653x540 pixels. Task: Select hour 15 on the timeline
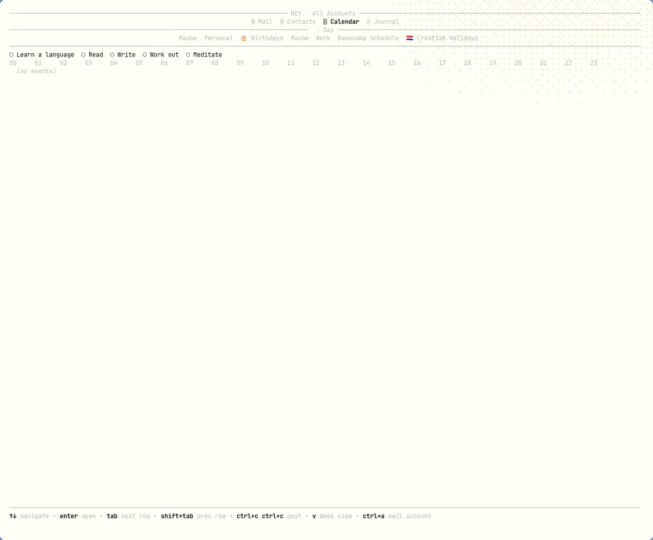[x=392, y=63]
